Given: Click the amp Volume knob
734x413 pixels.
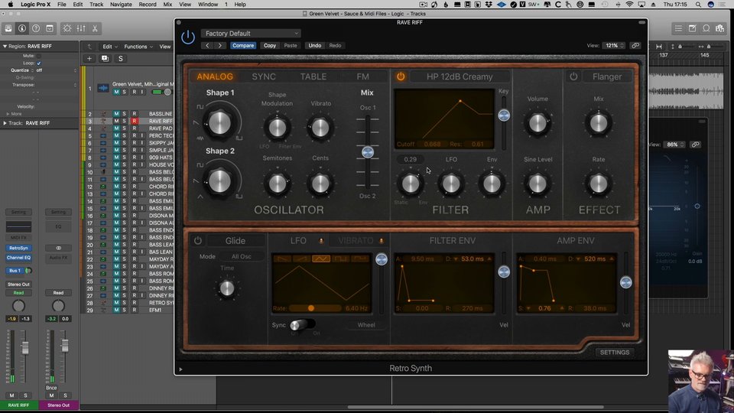Looking at the screenshot, I should (538, 124).
